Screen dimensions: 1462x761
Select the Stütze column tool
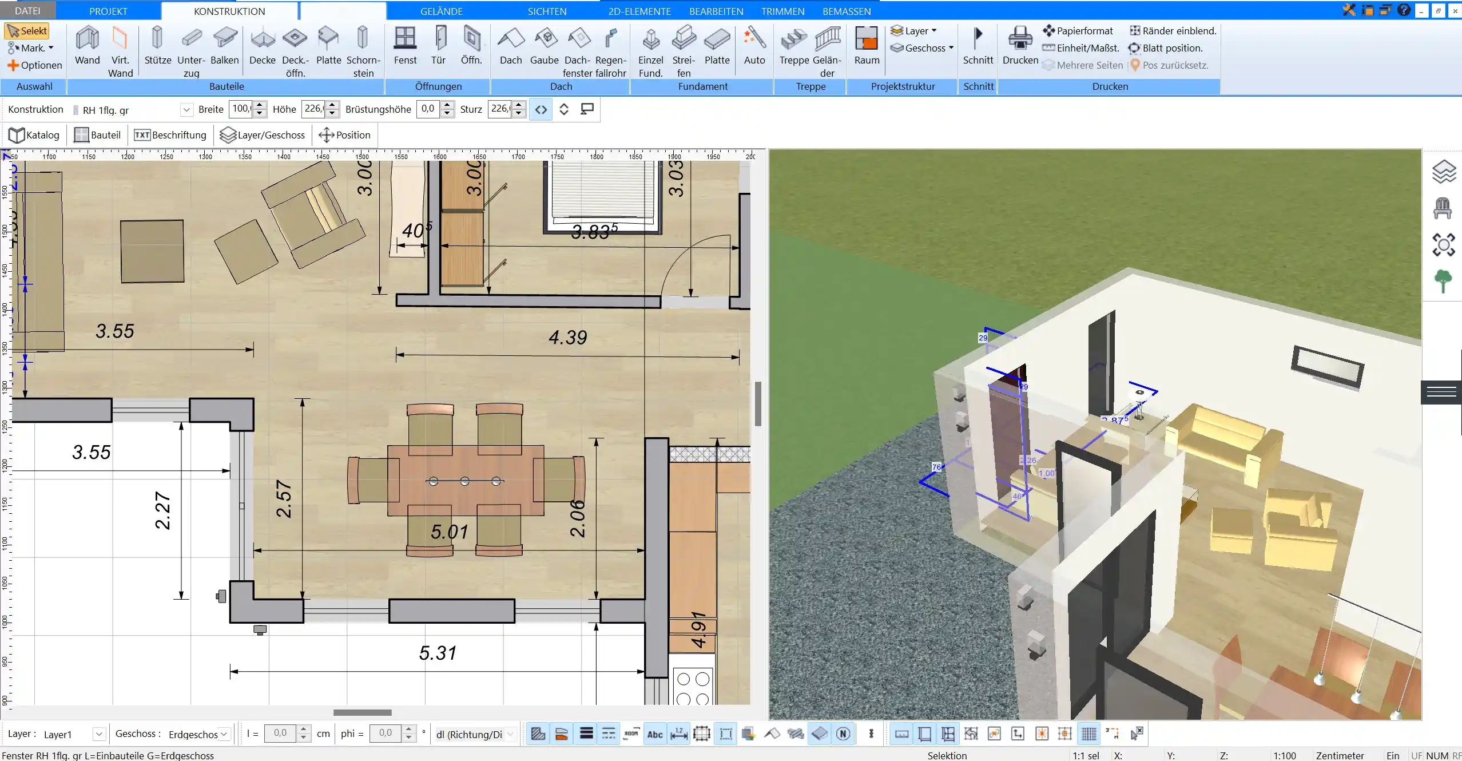pos(157,46)
